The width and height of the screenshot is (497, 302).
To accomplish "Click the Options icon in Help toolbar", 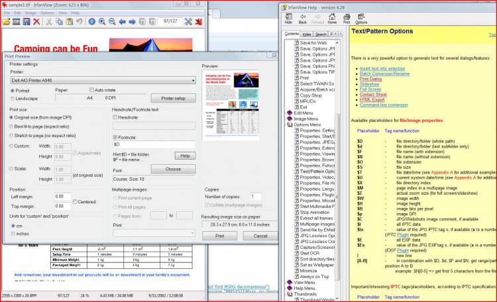I will click(361, 19).
